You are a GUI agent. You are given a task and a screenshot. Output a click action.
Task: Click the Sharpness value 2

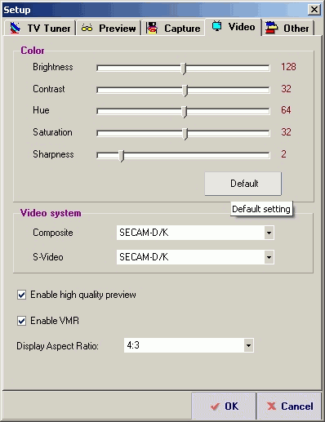point(283,154)
